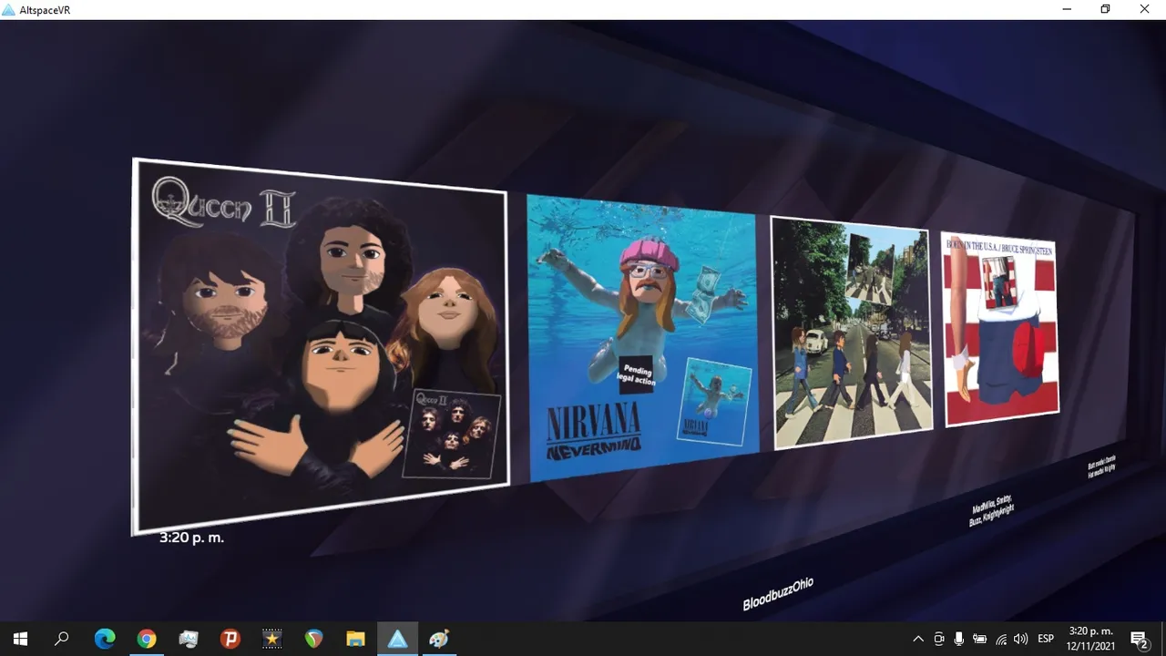Viewport: 1166px width, 656px height.
Task: Check the battery status icon
Action: click(x=980, y=639)
